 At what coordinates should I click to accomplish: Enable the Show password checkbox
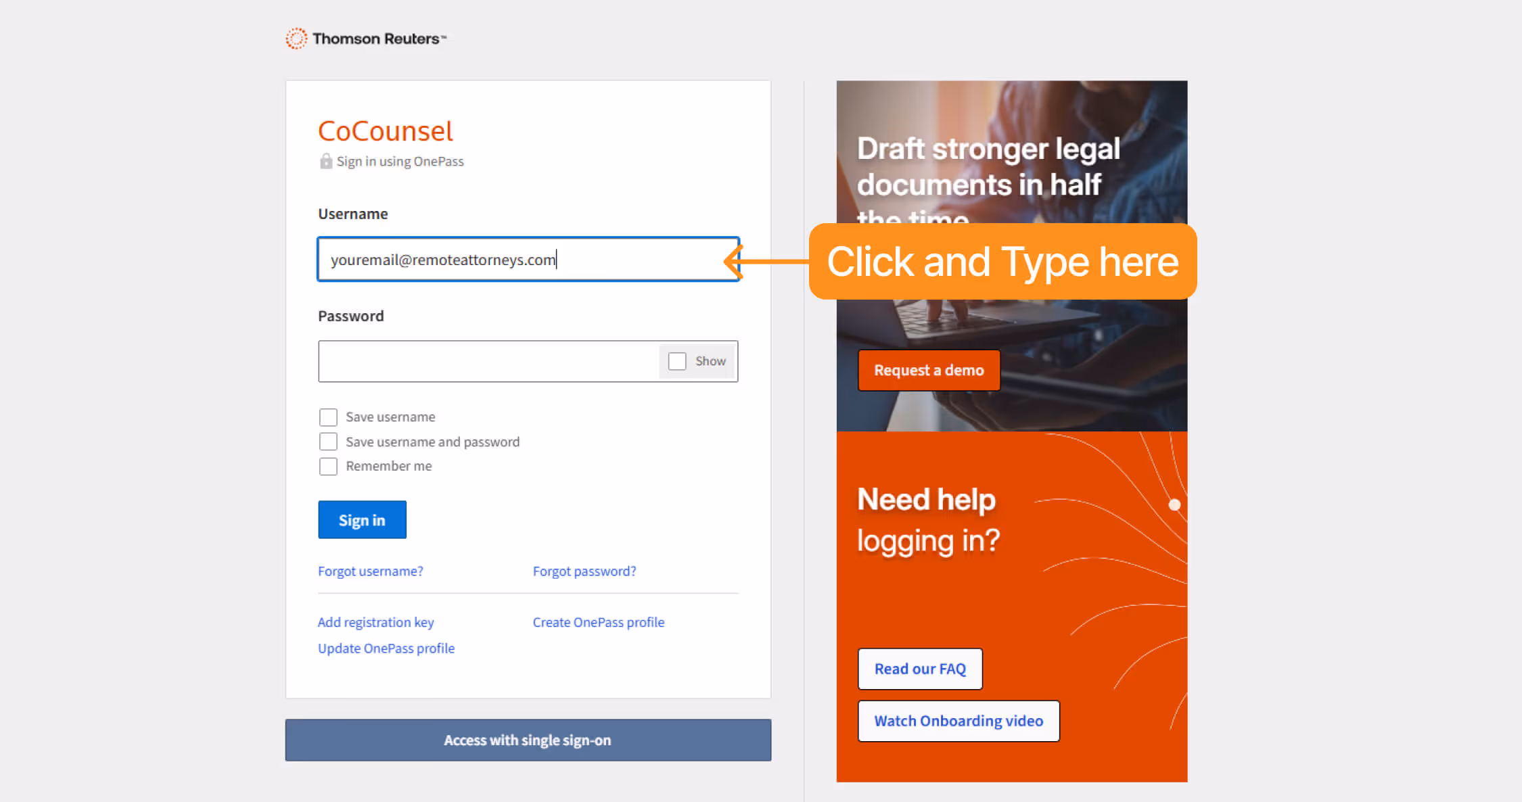[x=677, y=361]
